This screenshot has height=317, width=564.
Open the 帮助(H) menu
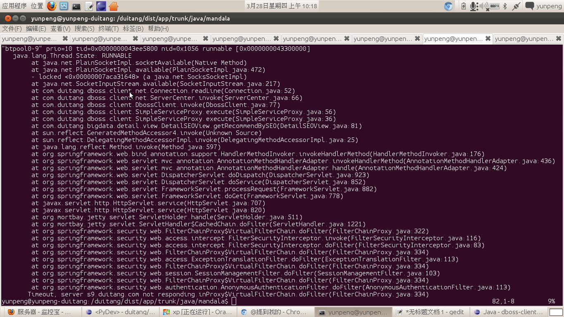(158, 28)
